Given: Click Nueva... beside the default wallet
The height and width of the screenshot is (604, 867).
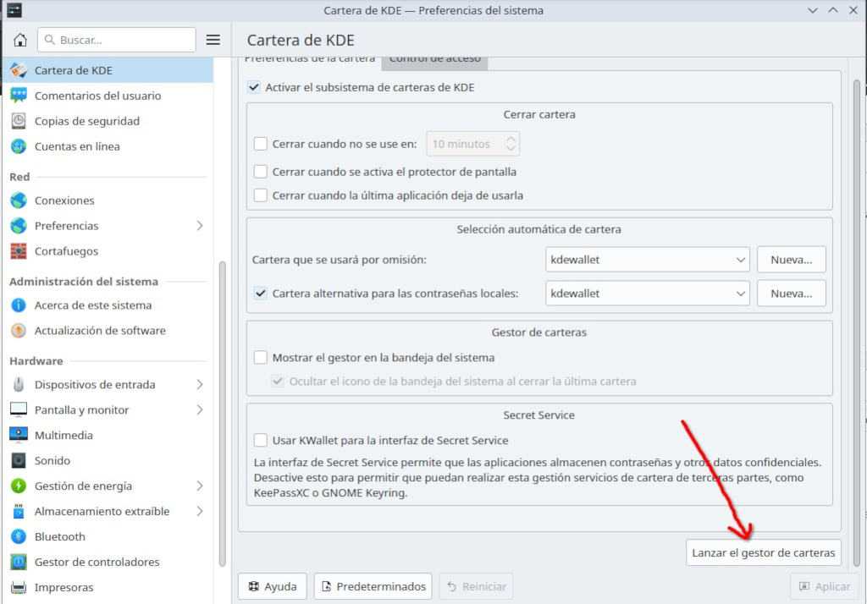Looking at the screenshot, I should click(792, 260).
